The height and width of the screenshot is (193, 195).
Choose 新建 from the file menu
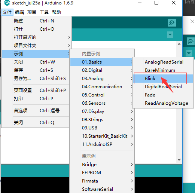coord(36,21)
